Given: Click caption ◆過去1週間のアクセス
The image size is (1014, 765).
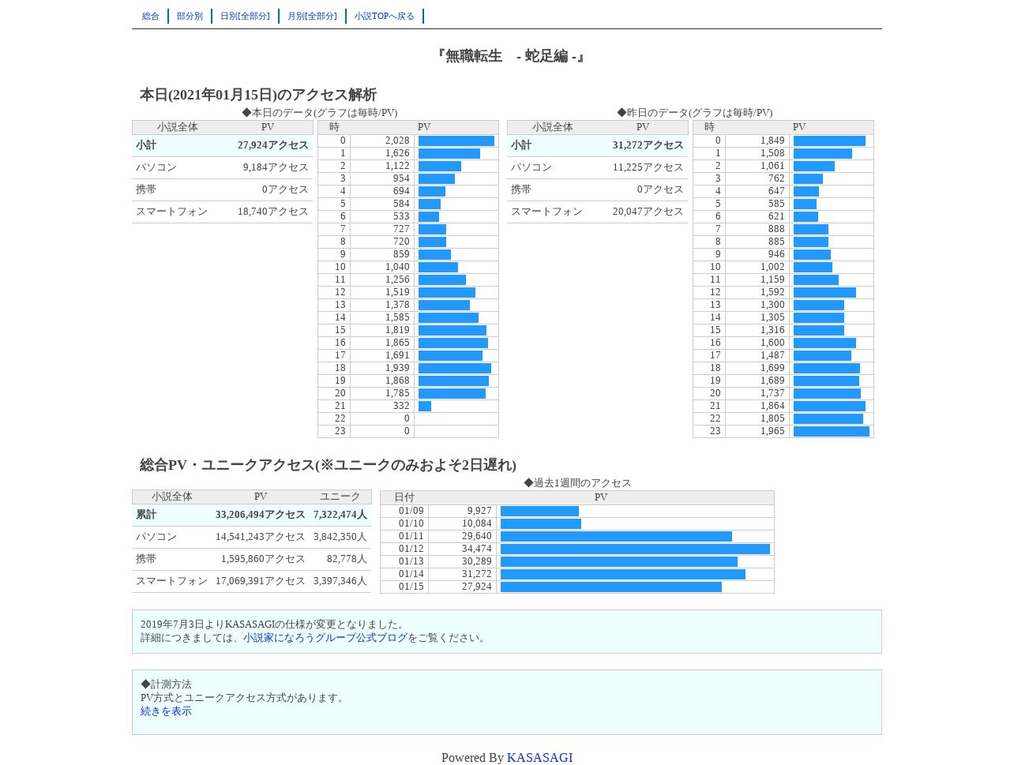Looking at the screenshot, I should point(577,483).
